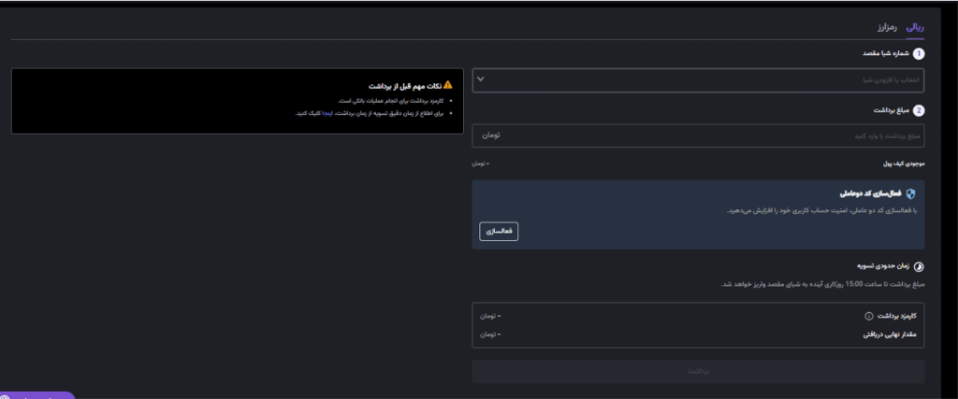Click the settlement note mentioning 15:00
The width and height of the screenshot is (958, 399).
coord(823,284)
